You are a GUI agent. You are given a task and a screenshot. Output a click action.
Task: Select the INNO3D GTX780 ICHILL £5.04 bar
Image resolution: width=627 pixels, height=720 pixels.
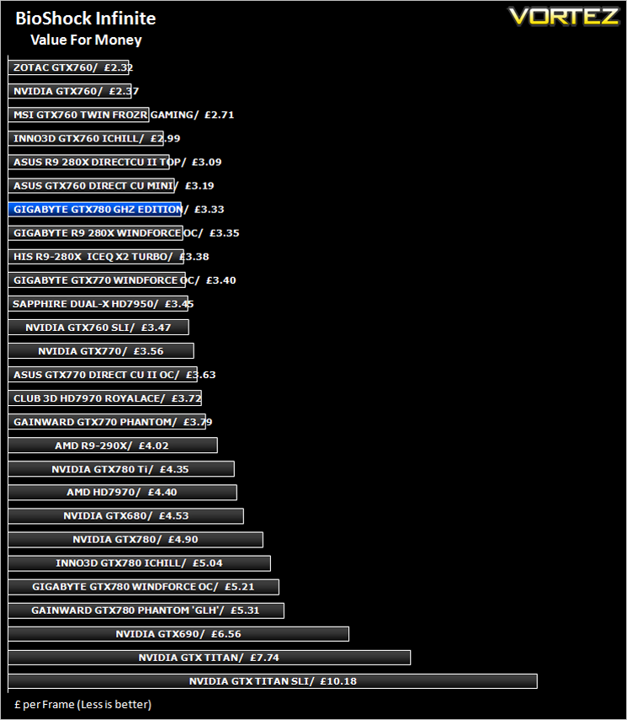click(x=140, y=563)
